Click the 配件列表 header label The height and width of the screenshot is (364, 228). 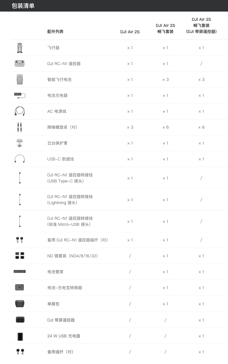pos(55,32)
